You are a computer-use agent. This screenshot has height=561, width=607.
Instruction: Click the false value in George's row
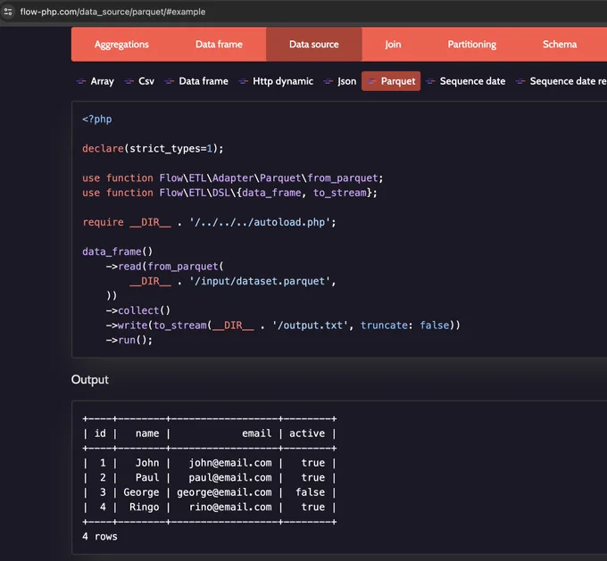310,492
